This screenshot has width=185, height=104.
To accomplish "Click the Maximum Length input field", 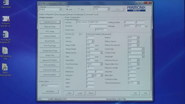I will [132, 68].
